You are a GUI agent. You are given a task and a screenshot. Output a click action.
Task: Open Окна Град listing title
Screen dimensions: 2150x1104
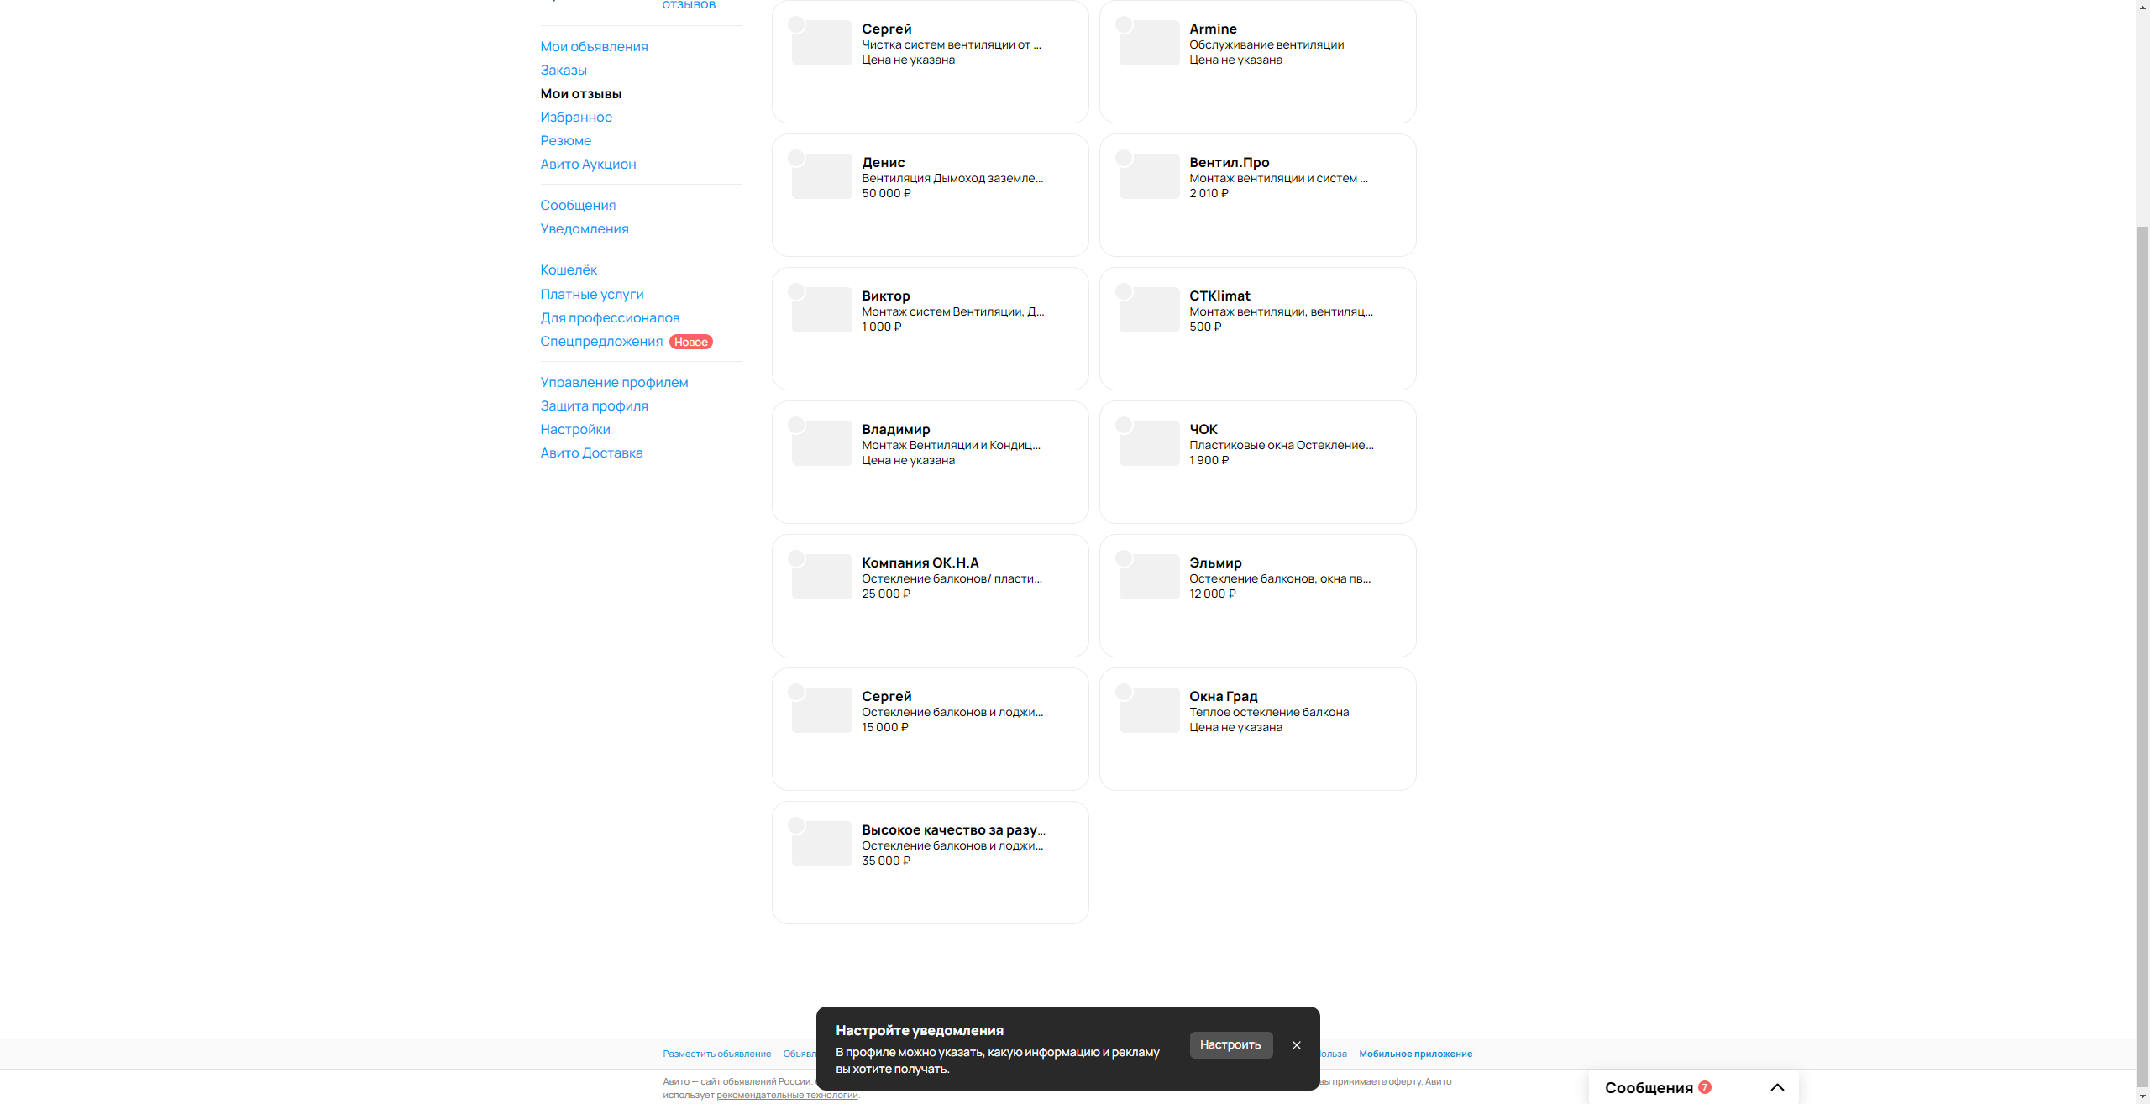click(x=1223, y=696)
